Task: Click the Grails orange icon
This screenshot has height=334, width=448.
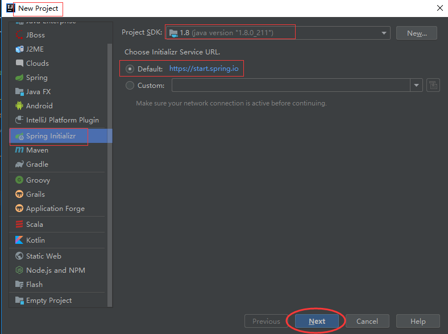Action: [x=19, y=195]
